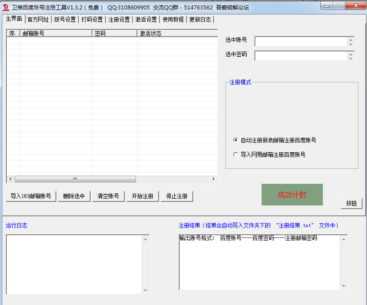The image size is (367, 305).
Task: Click the 清空账号 button
Action: pyautogui.click(x=108, y=196)
